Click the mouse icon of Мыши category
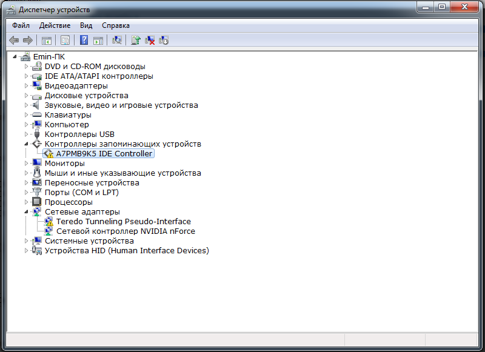 (x=37, y=173)
